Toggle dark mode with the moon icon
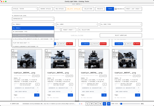The height and width of the screenshot is (106, 154). [x=87, y=104]
